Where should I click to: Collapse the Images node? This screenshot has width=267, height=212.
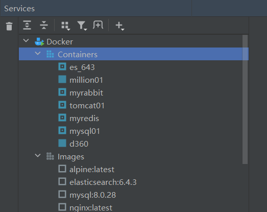[38, 155]
